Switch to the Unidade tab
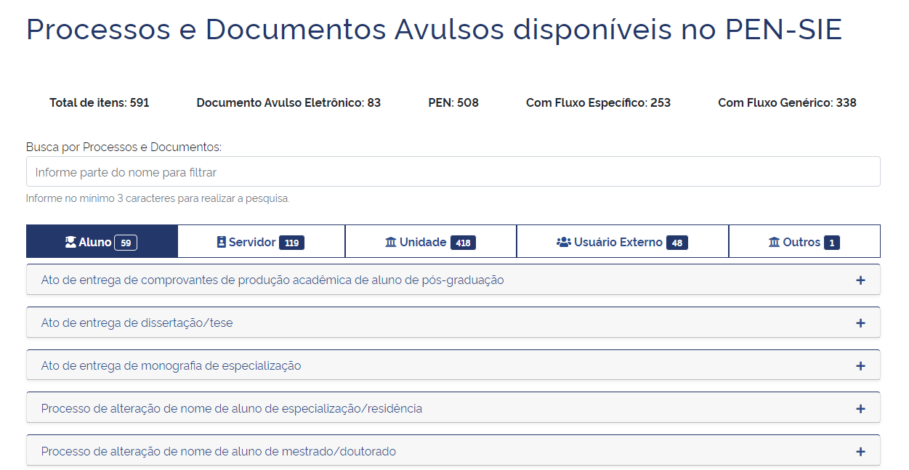Image resolution: width=909 pixels, height=470 pixels. click(x=423, y=243)
